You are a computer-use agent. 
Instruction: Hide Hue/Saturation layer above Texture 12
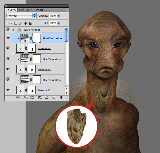click(x=8, y=80)
